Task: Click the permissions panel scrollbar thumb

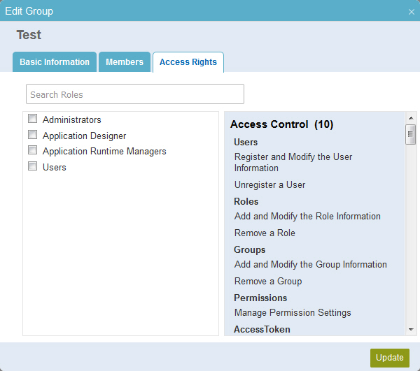Action: [x=410, y=134]
